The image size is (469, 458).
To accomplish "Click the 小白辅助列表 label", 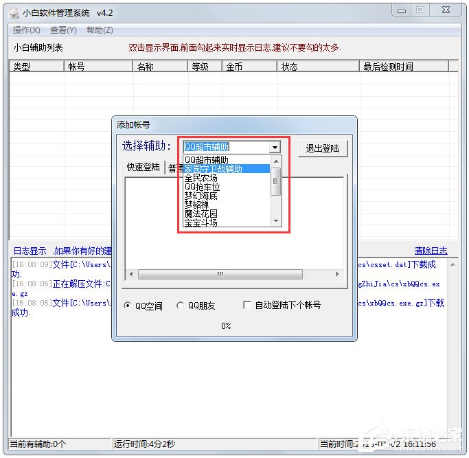I will 38,47.
